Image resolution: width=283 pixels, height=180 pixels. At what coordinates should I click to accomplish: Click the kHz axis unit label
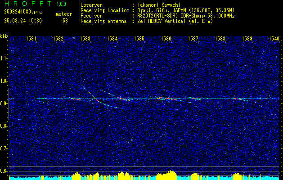[x=4, y=36]
